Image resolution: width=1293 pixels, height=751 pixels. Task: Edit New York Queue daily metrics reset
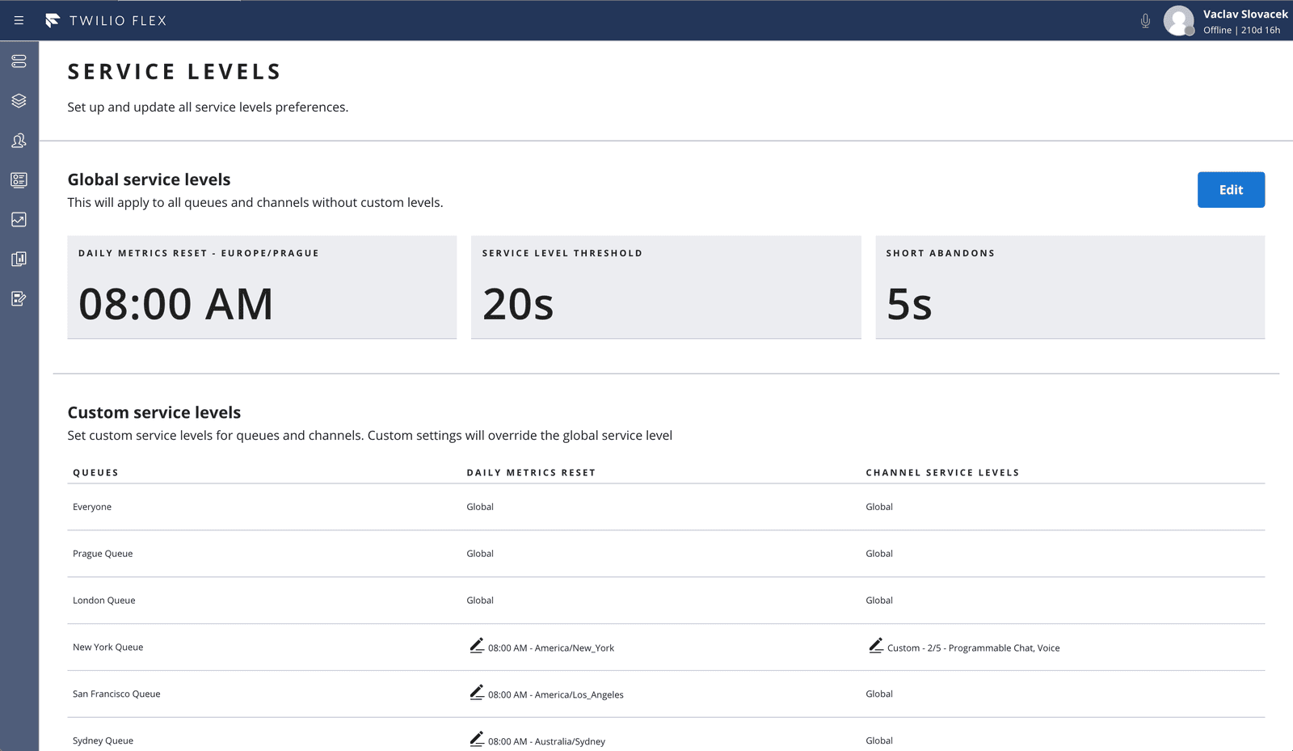pyautogui.click(x=477, y=646)
